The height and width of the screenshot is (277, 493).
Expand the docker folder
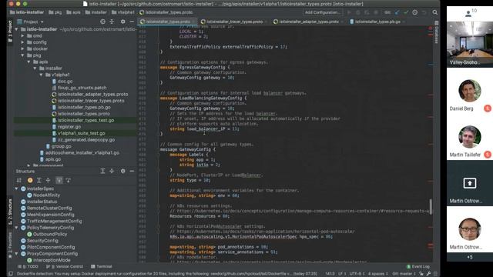pos(22,48)
